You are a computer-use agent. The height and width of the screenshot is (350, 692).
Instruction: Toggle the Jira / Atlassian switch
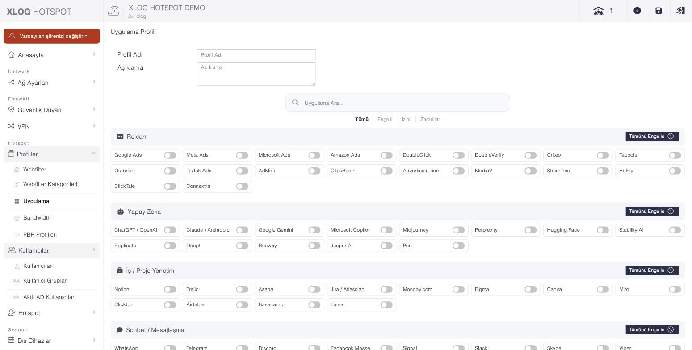(x=386, y=289)
